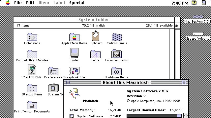The width and height of the screenshot is (211, 118).
Task: Click the System Software memory usage bar
Action: (154, 116)
